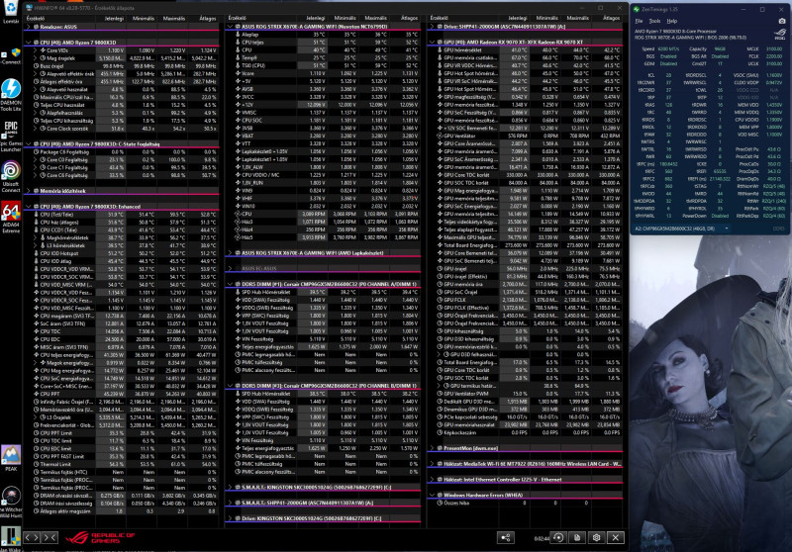Expand S.M.A.R.T.: KINGSTON SKC3000S1024G group

pos(231,487)
